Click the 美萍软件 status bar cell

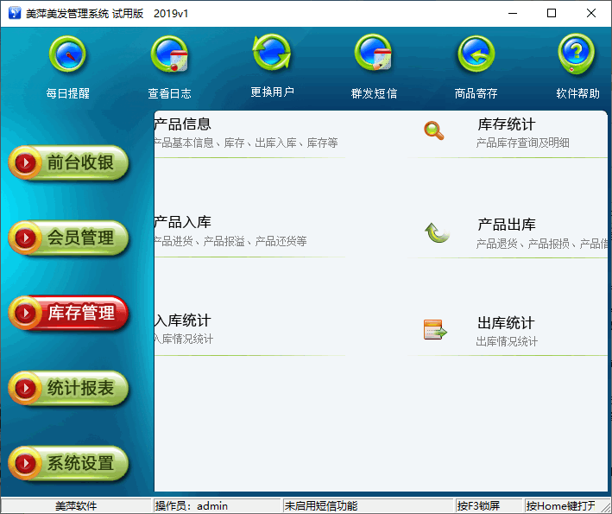click(76, 506)
